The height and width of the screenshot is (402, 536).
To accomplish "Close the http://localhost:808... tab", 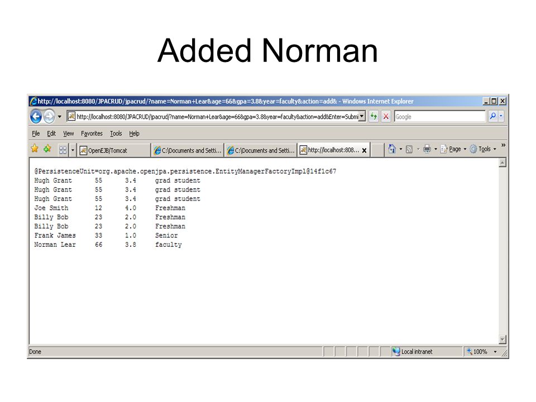I will [365, 150].
